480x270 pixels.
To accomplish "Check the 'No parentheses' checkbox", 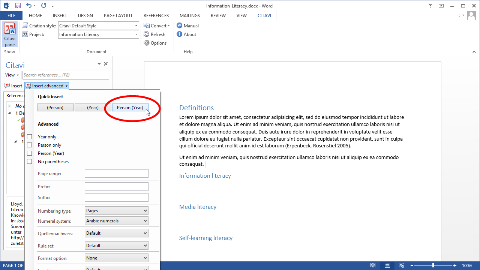I will pyautogui.click(x=30, y=162).
